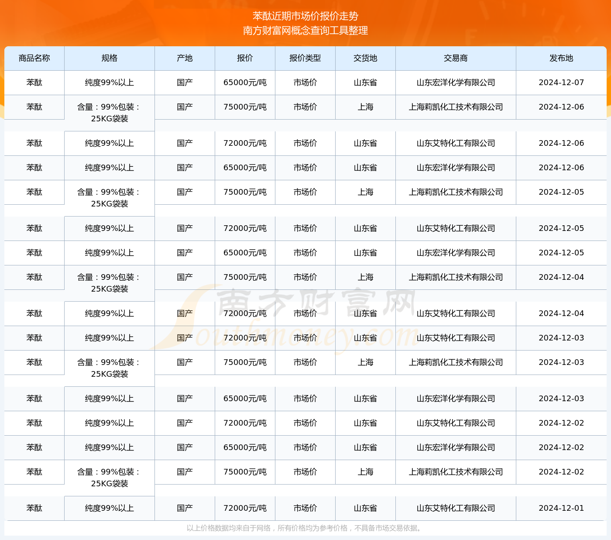Click the subtitle 南方财富网概念查询工具整理

pyautogui.click(x=305, y=31)
